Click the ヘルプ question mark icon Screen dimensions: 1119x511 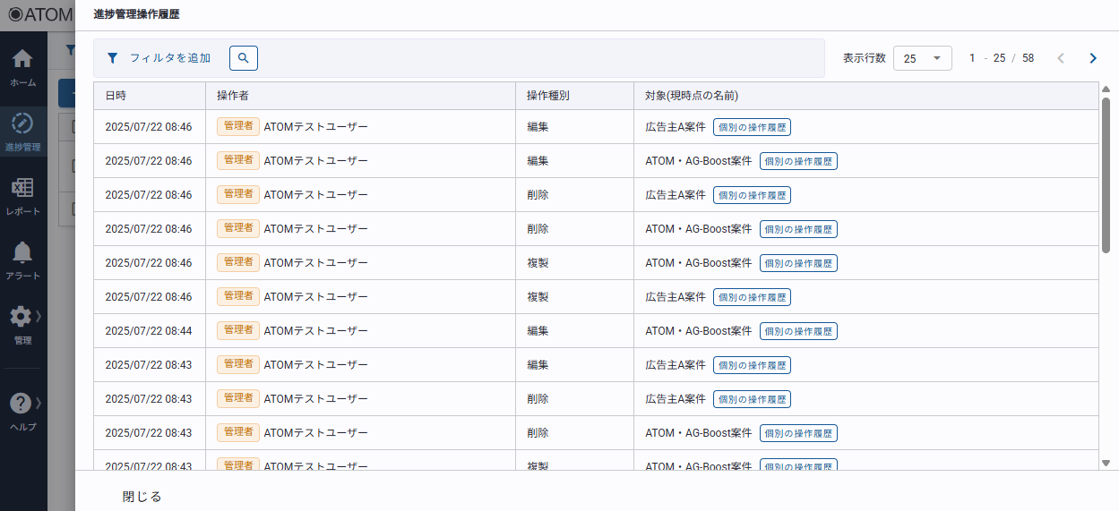click(21, 404)
